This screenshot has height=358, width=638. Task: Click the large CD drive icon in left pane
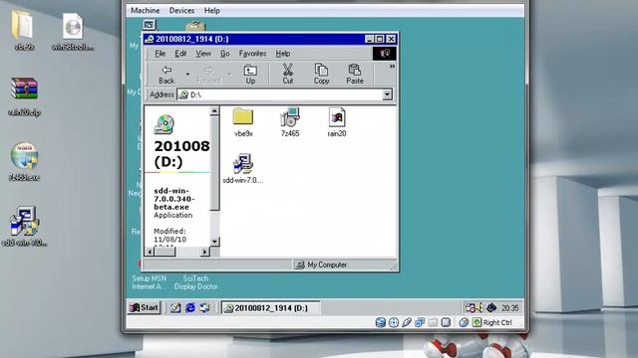point(163,124)
